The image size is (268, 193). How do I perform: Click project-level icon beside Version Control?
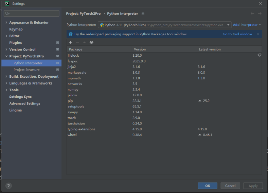[58, 49]
